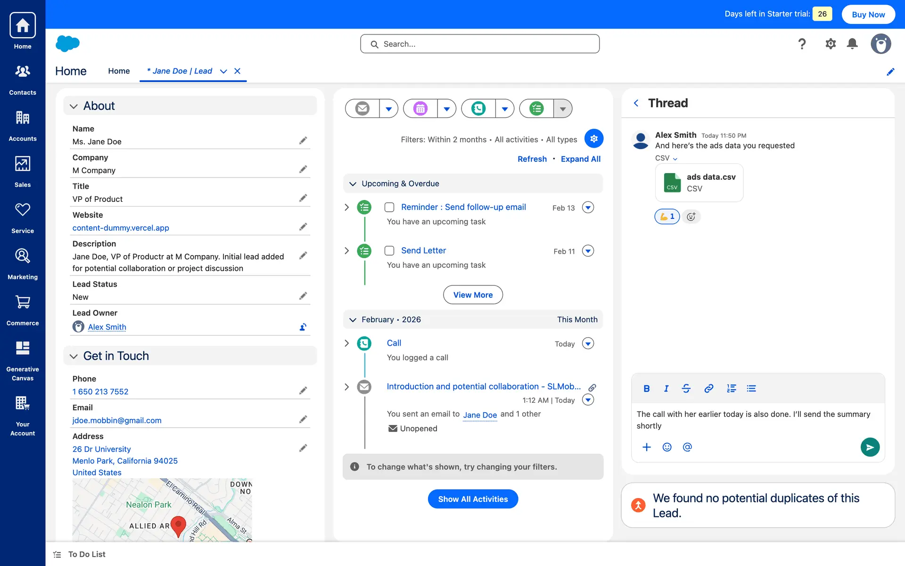Click the log a call icon
Screen dimensions: 905x566
[x=478, y=108]
